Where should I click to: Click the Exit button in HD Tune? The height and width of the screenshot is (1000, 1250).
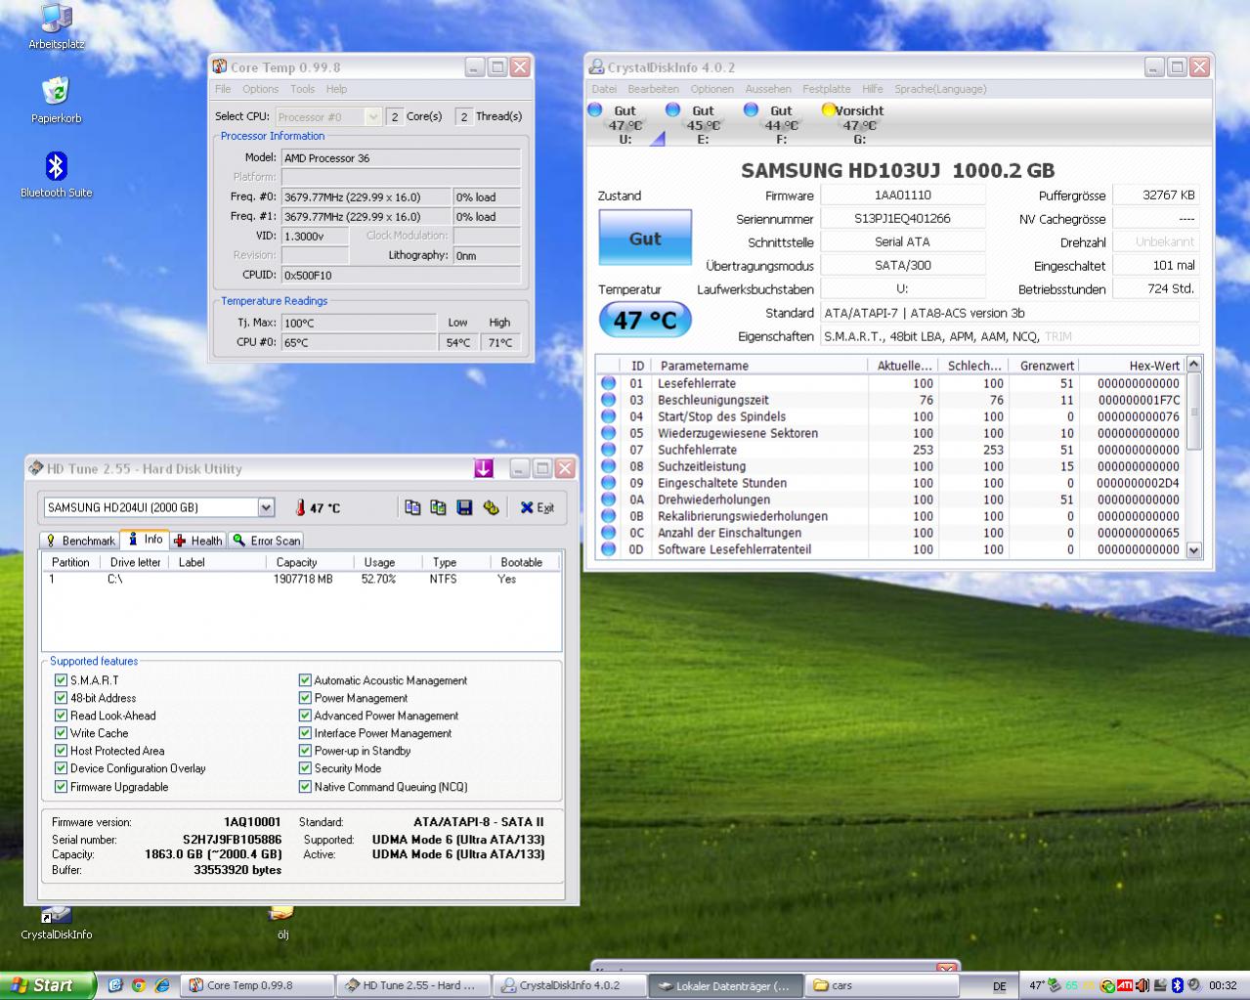(x=538, y=507)
